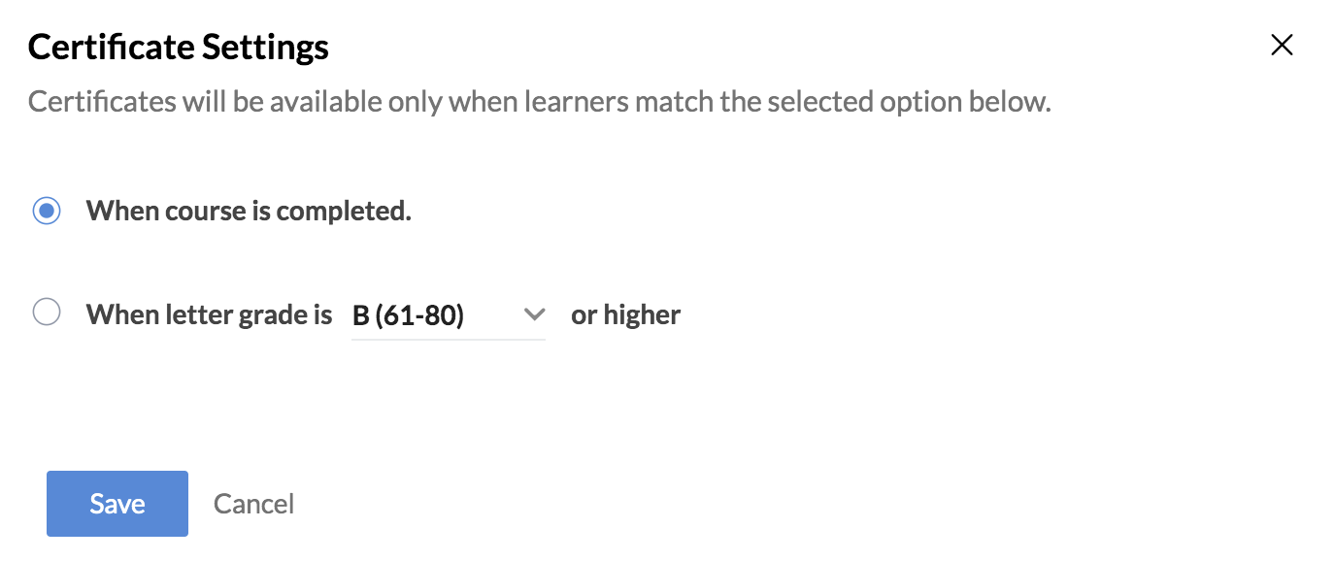Close the Certificate Settings dialog
The height and width of the screenshot is (561, 1335).
pyautogui.click(x=1282, y=45)
